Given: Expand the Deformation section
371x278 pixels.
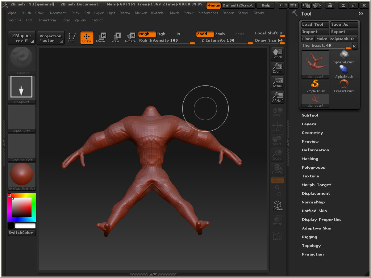Looking at the screenshot, I should point(315,150).
